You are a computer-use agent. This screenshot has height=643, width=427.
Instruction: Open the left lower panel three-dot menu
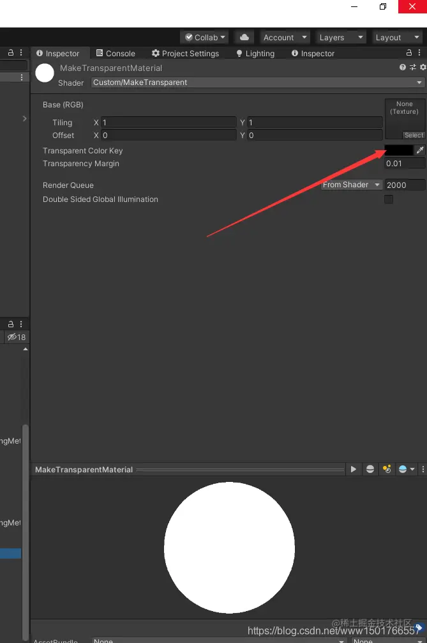pyautogui.click(x=21, y=324)
